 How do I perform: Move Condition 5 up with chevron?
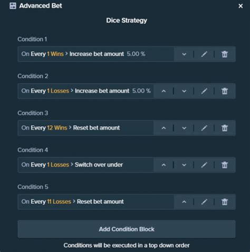(184, 202)
